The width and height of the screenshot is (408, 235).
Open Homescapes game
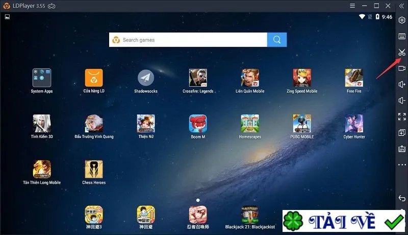click(x=250, y=124)
